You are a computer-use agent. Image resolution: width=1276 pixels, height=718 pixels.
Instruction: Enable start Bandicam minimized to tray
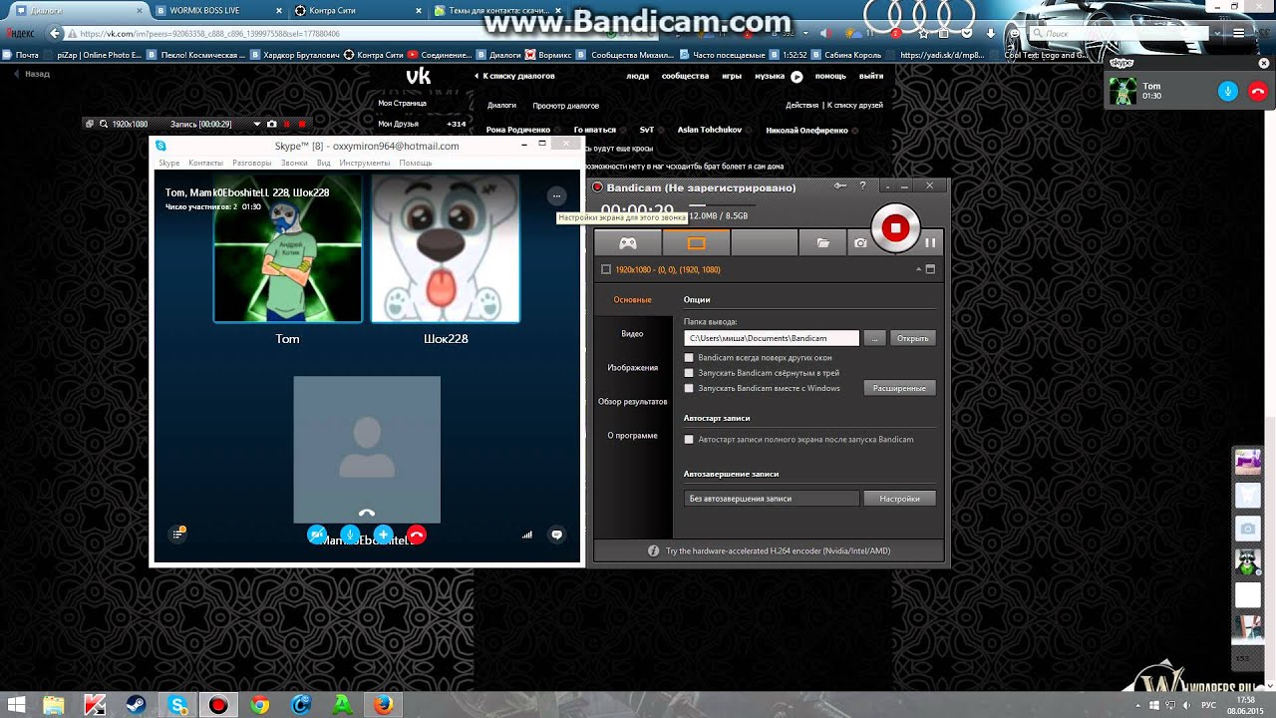coord(689,373)
